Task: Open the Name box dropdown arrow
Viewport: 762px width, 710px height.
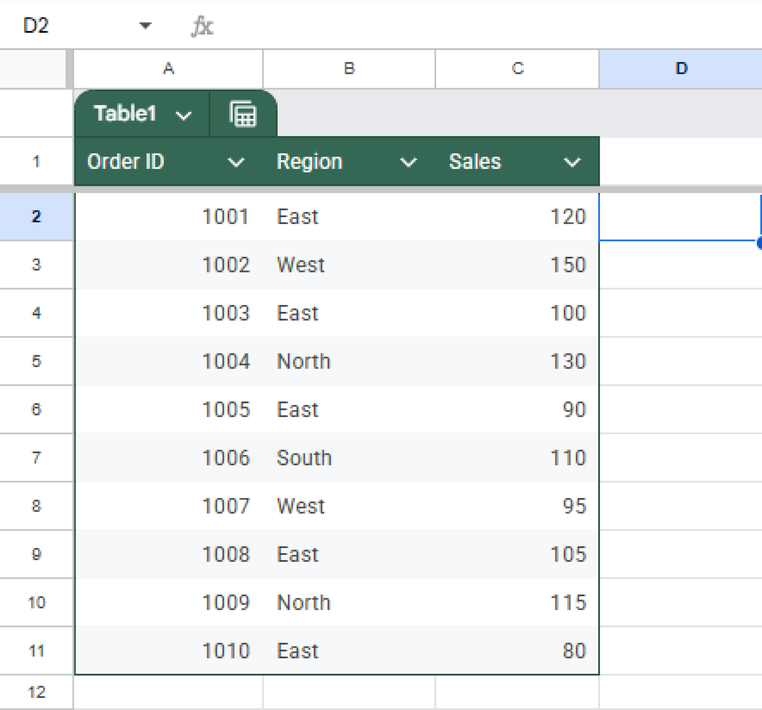Action: point(145,26)
